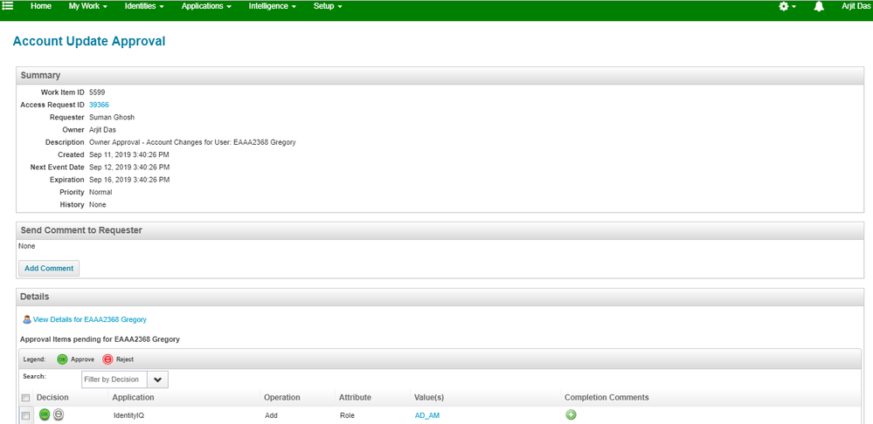Click the Add Comment button
Screen dimensions: 873x424
[49, 269]
